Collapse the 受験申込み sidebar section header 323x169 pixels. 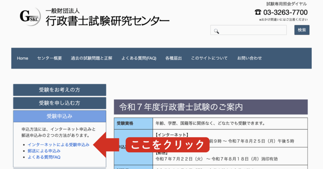point(60,116)
